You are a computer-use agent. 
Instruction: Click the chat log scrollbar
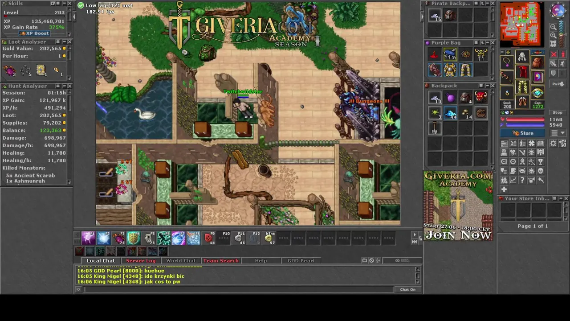pos(418,276)
